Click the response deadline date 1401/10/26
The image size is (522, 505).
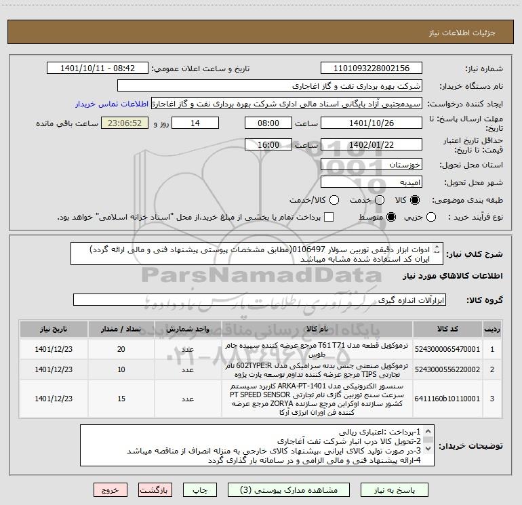372,123
